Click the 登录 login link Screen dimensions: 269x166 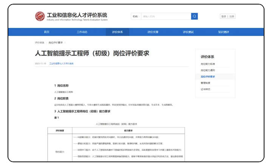click(x=224, y=17)
